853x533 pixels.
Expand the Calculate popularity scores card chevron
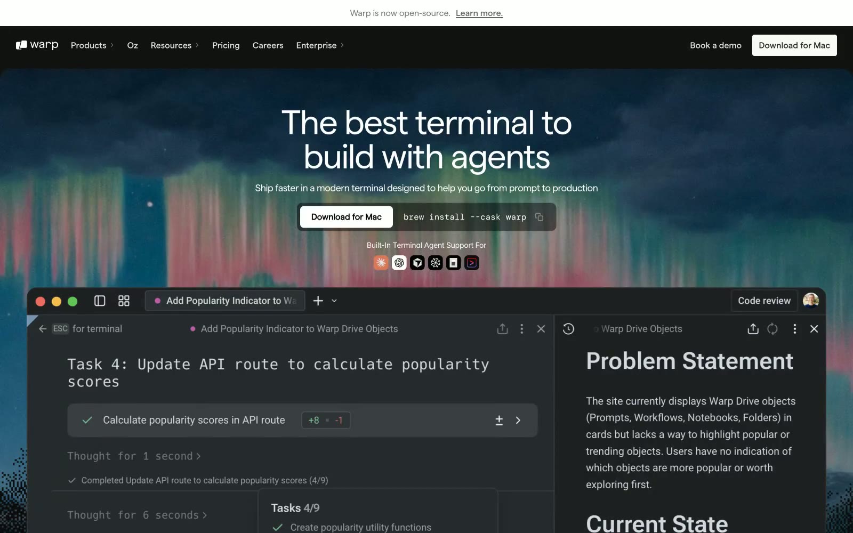(518, 420)
